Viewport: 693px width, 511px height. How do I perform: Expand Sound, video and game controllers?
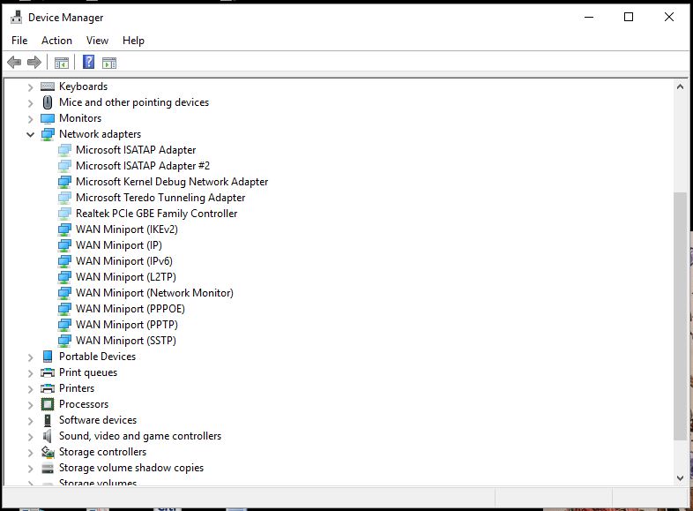coord(30,437)
